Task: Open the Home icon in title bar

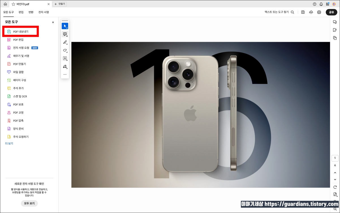Action: click(x=5, y=4)
